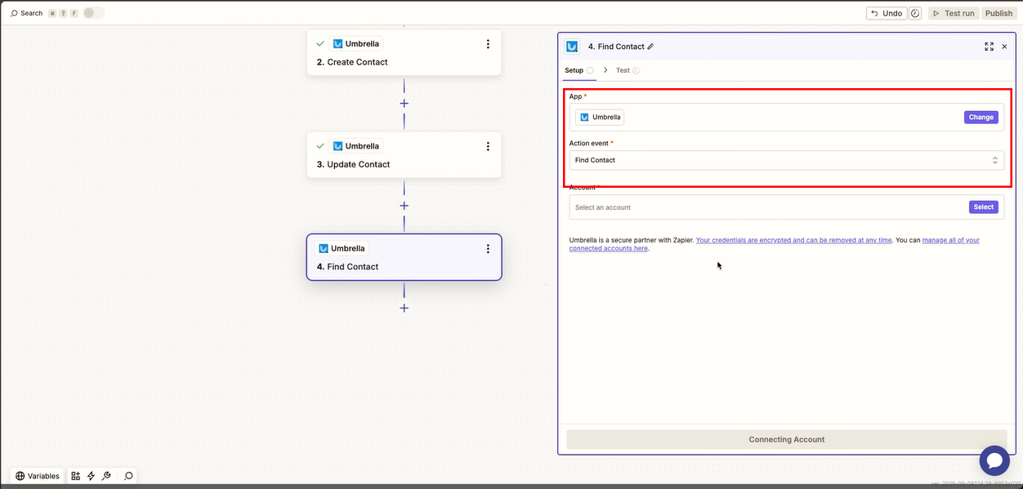Open the Action event dropdown
Image resolution: width=1023 pixels, height=489 pixels.
pos(787,160)
